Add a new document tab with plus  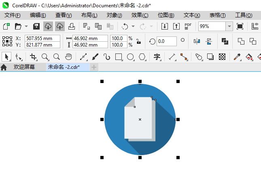pos(94,67)
